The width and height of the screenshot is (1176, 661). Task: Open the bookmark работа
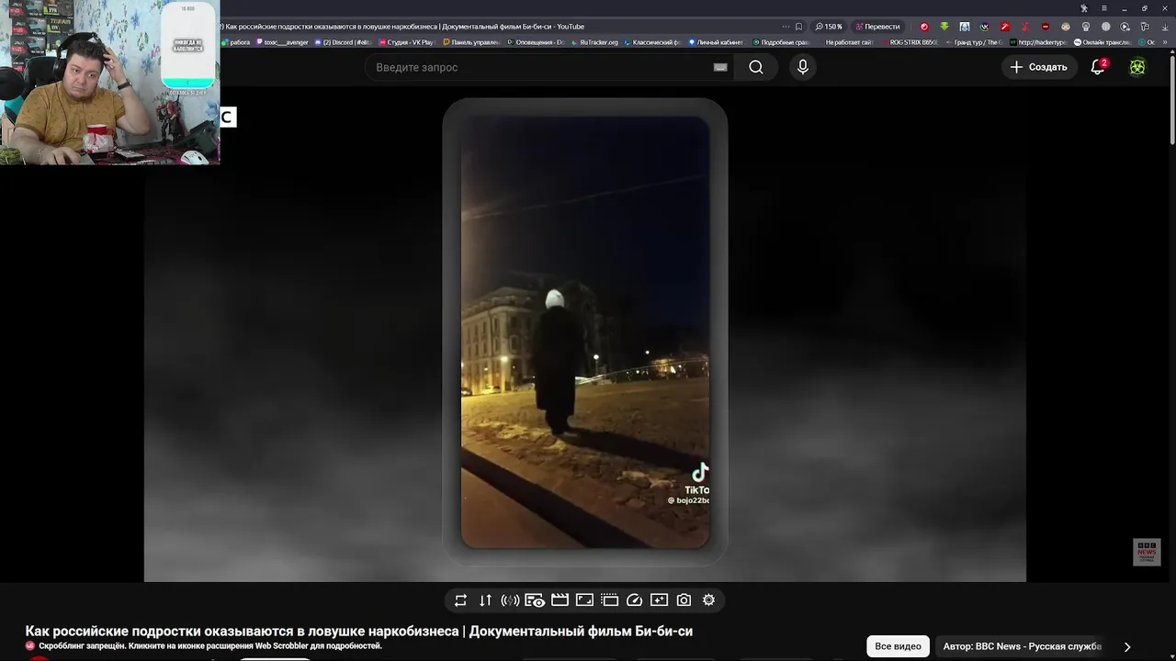[236, 42]
